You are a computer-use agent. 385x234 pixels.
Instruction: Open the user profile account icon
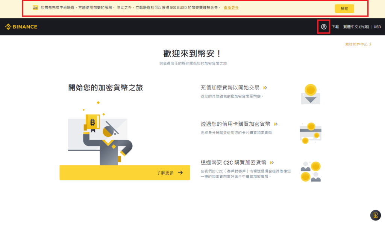click(324, 27)
